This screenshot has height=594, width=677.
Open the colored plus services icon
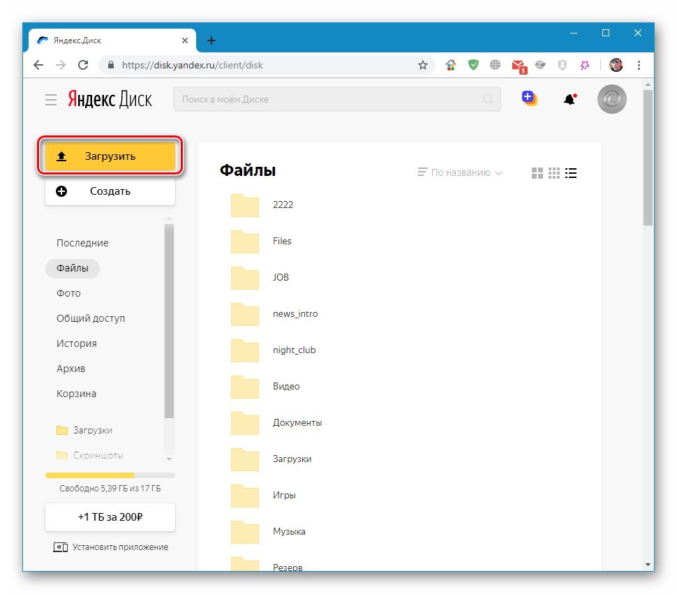(529, 98)
